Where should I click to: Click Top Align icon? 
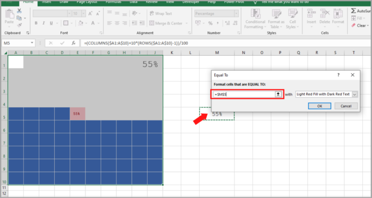point(109,12)
